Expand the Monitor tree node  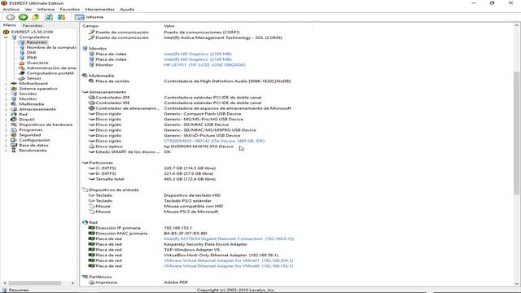tap(6, 99)
